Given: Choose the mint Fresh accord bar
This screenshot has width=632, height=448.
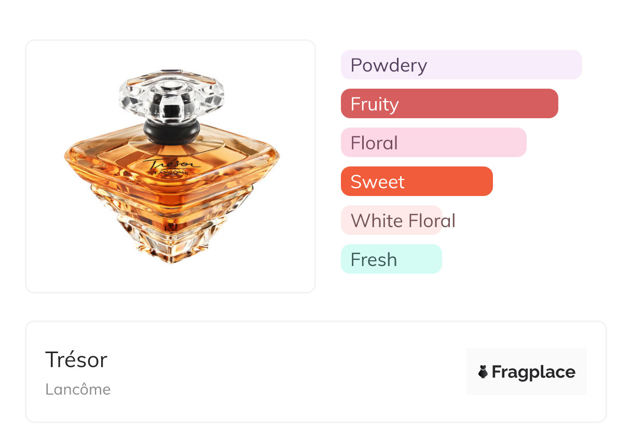Looking at the screenshot, I should [x=391, y=259].
